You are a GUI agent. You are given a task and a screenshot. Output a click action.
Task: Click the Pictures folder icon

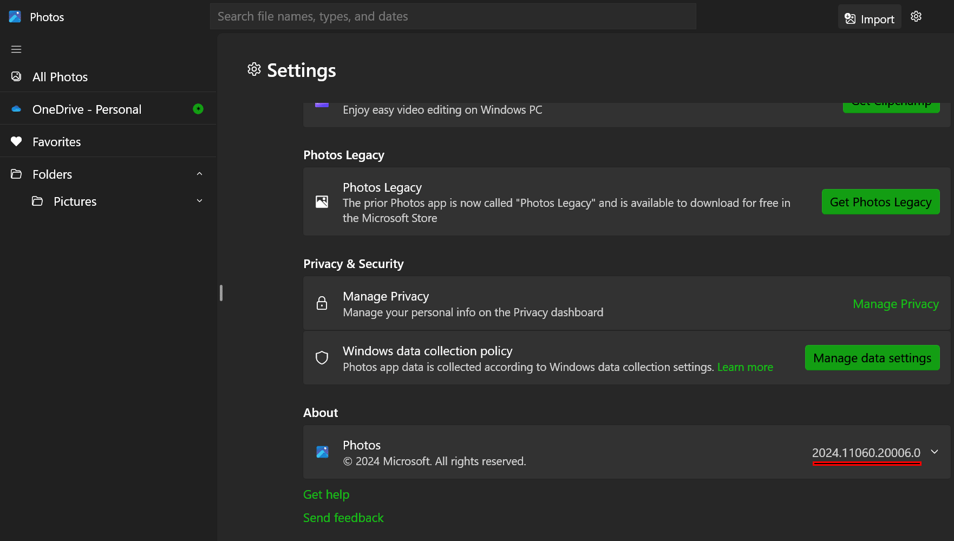pyautogui.click(x=37, y=201)
